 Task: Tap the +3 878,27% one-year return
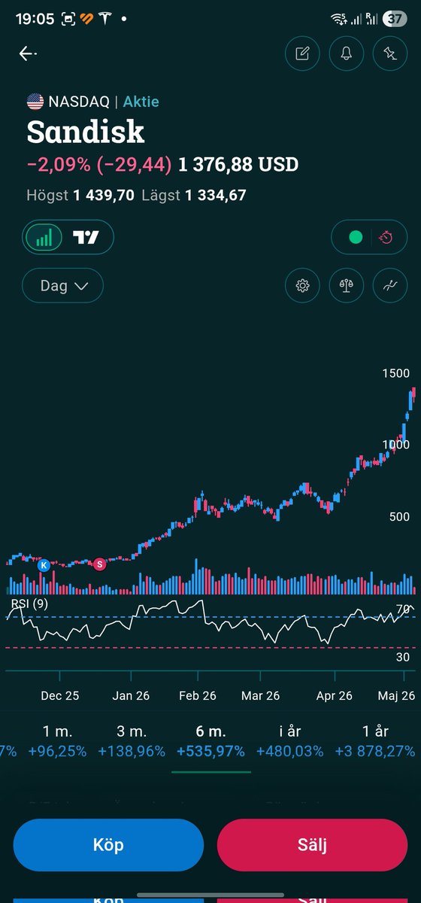[375, 751]
